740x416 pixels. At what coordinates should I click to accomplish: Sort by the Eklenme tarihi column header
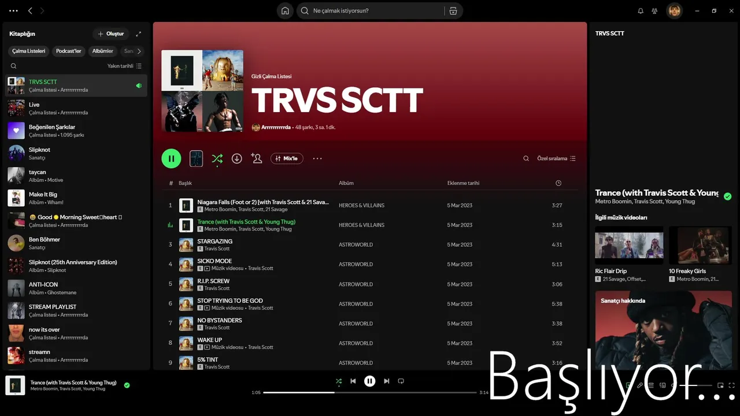pyautogui.click(x=463, y=183)
